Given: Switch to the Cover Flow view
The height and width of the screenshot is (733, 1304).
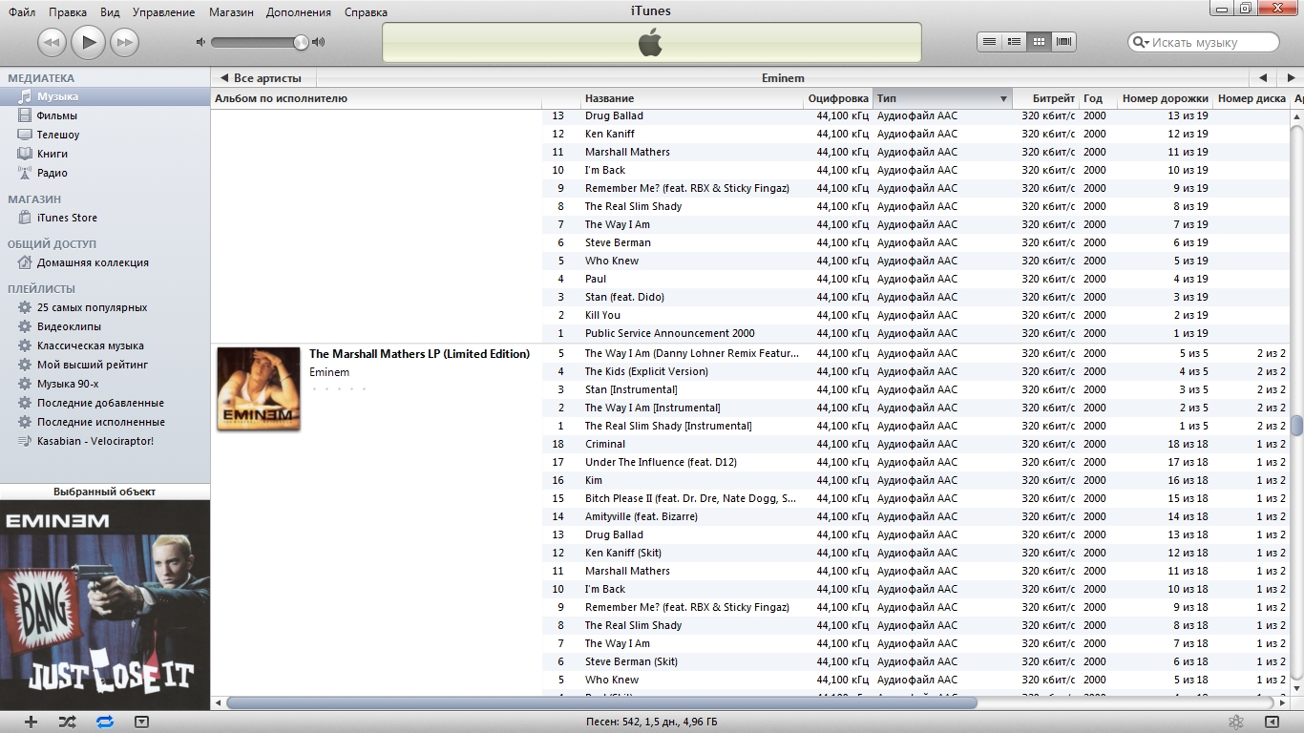Looking at the screenshot, I should coord(1064,42).
